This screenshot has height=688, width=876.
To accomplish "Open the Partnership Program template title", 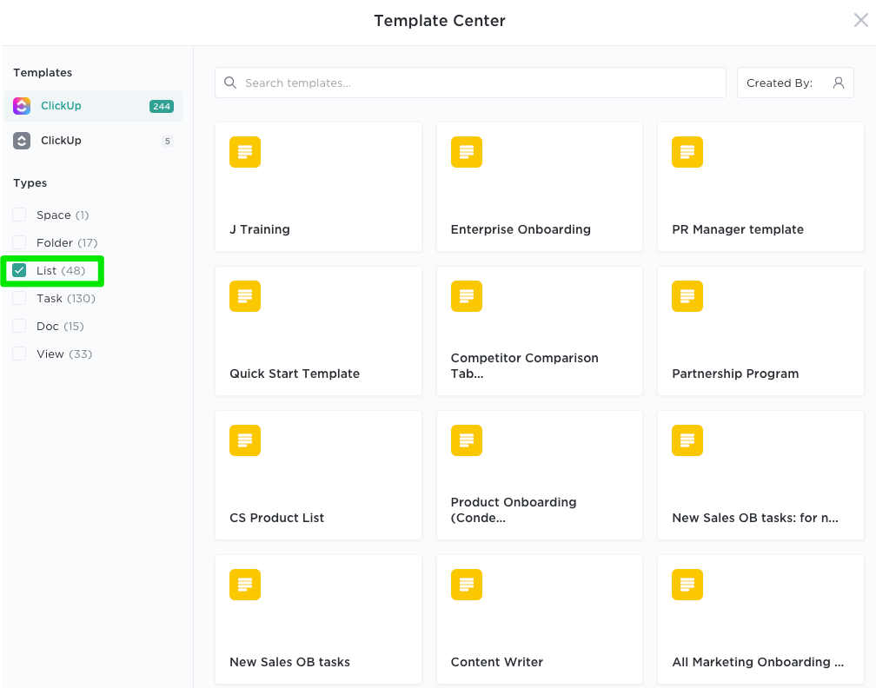I will [735, 374].
